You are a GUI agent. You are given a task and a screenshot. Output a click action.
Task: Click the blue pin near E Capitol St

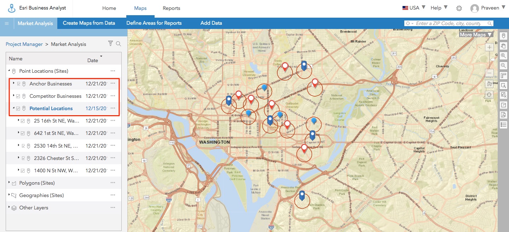(x=312, y=135)
